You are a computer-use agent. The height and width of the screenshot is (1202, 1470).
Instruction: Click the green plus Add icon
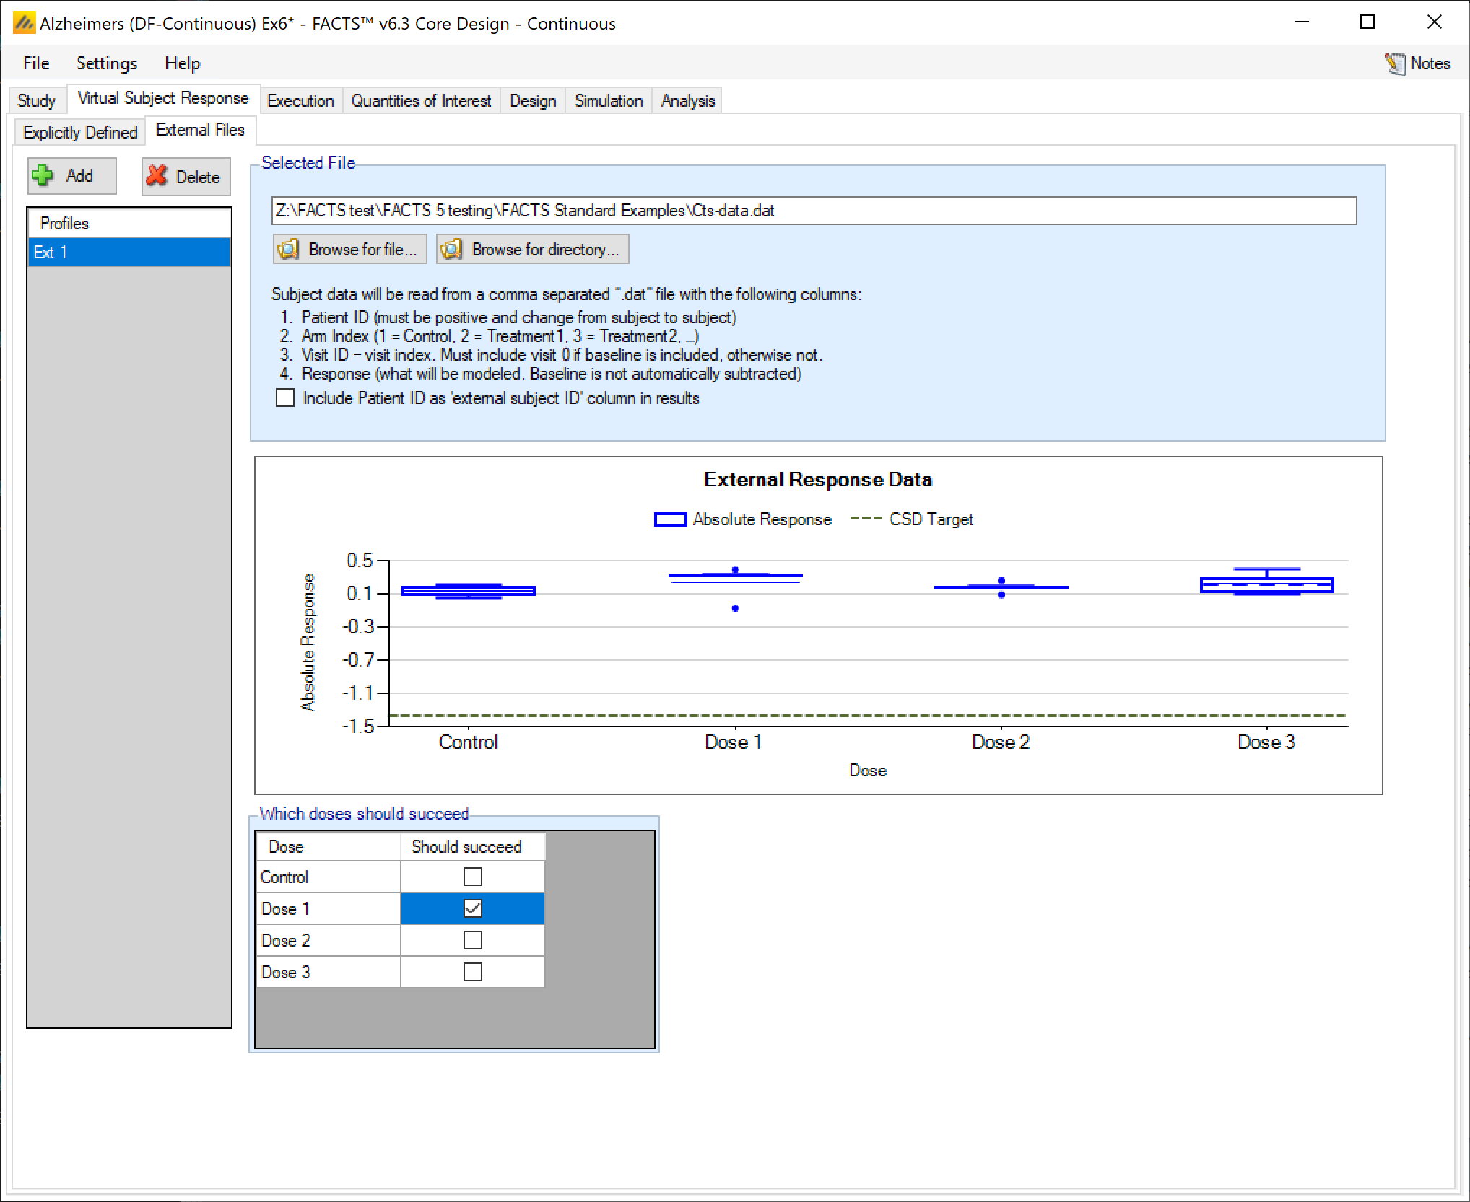(x=43, y=175)
